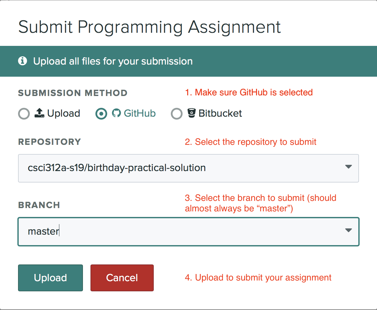Click the teal Upload button
The image size is (377, 310).
coord(50,278)
